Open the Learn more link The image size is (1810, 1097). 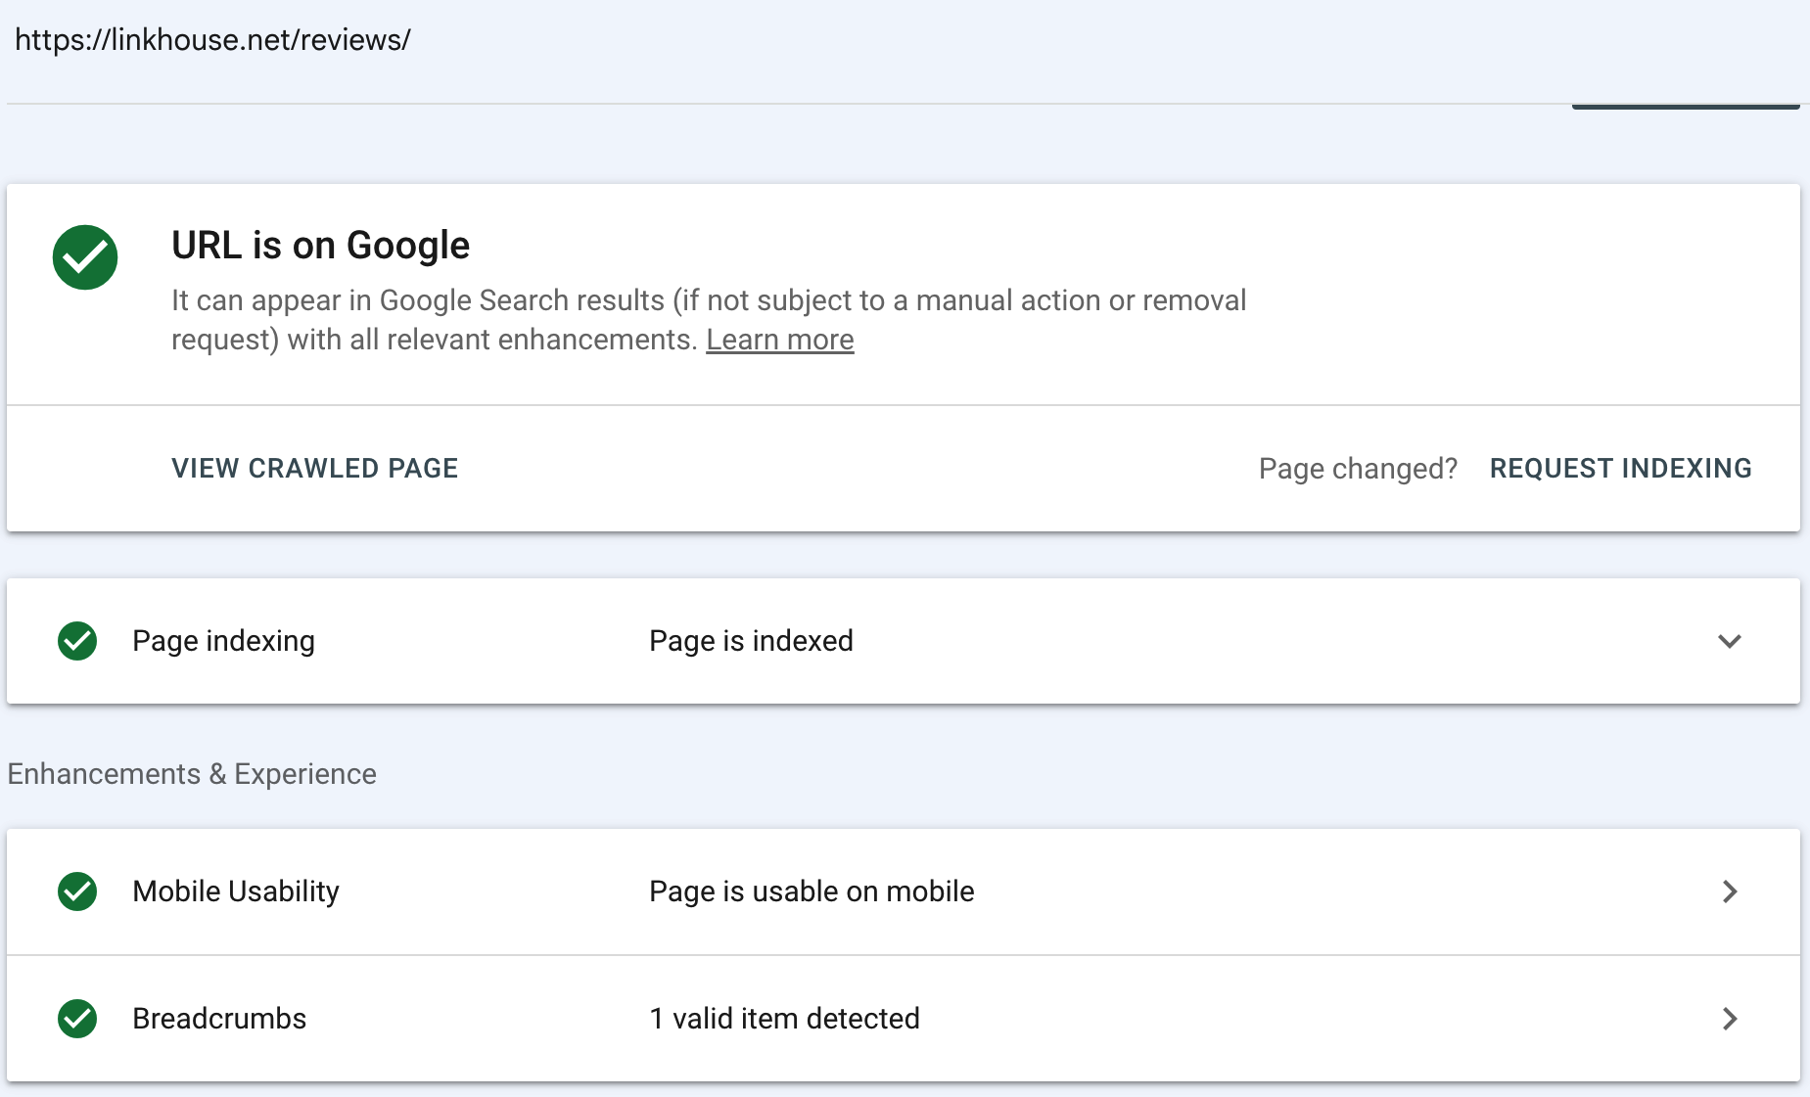(780, 340)
